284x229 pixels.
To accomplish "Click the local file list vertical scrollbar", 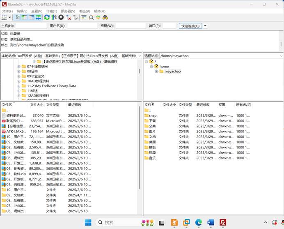I will 139,147.
